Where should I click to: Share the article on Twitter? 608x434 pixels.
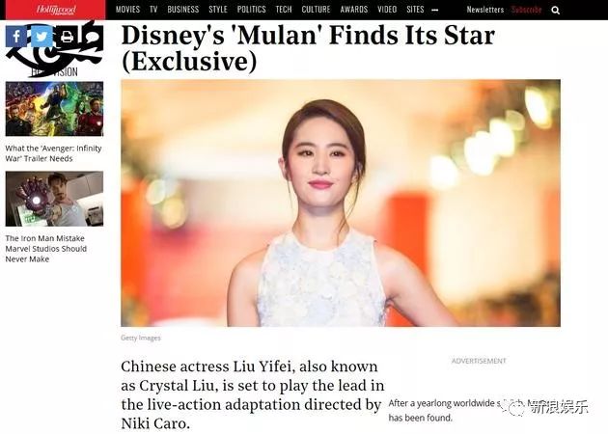click(x=41, y=37)
